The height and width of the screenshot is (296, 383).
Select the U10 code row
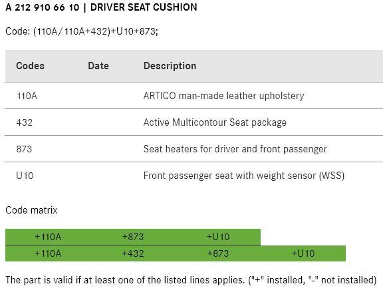(x=194, y=176)
